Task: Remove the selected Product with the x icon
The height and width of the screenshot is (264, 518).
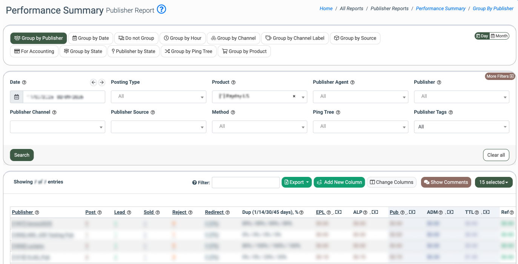Action: (294, 97)
